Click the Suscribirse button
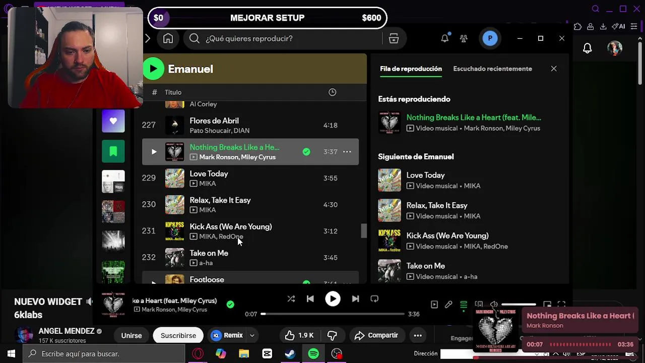 pyautogui.click(x=178, y=335)
